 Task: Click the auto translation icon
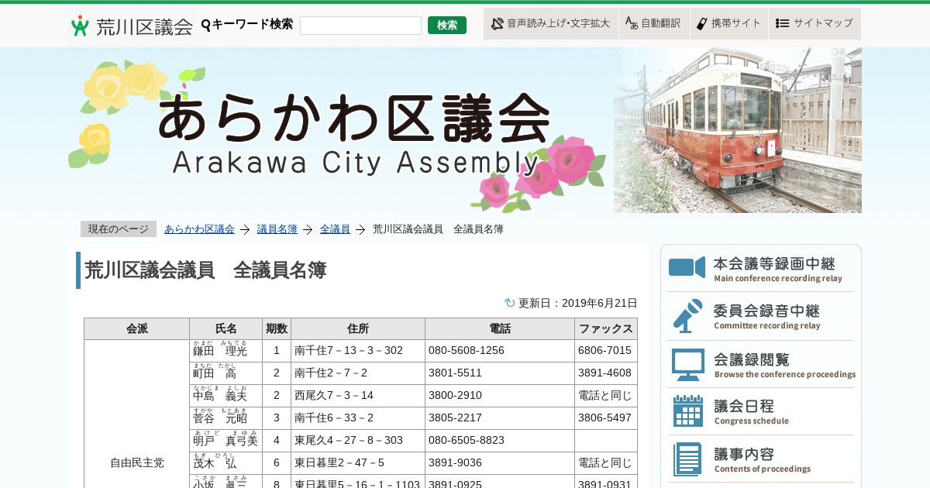[631, 23]
